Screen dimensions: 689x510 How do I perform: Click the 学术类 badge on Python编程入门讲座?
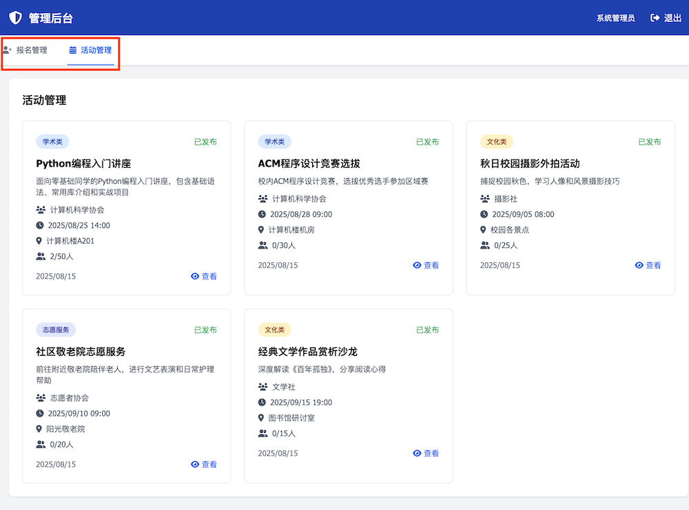52,141
